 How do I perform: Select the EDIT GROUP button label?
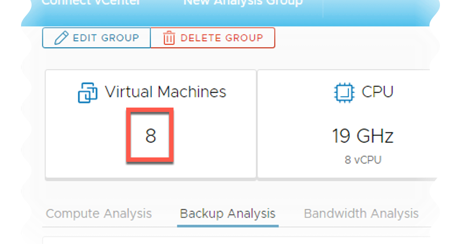(106, 38)
